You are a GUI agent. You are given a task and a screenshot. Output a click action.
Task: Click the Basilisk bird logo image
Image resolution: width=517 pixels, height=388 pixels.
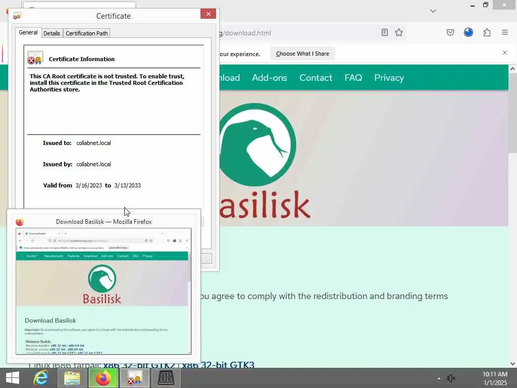click(257, 144)
